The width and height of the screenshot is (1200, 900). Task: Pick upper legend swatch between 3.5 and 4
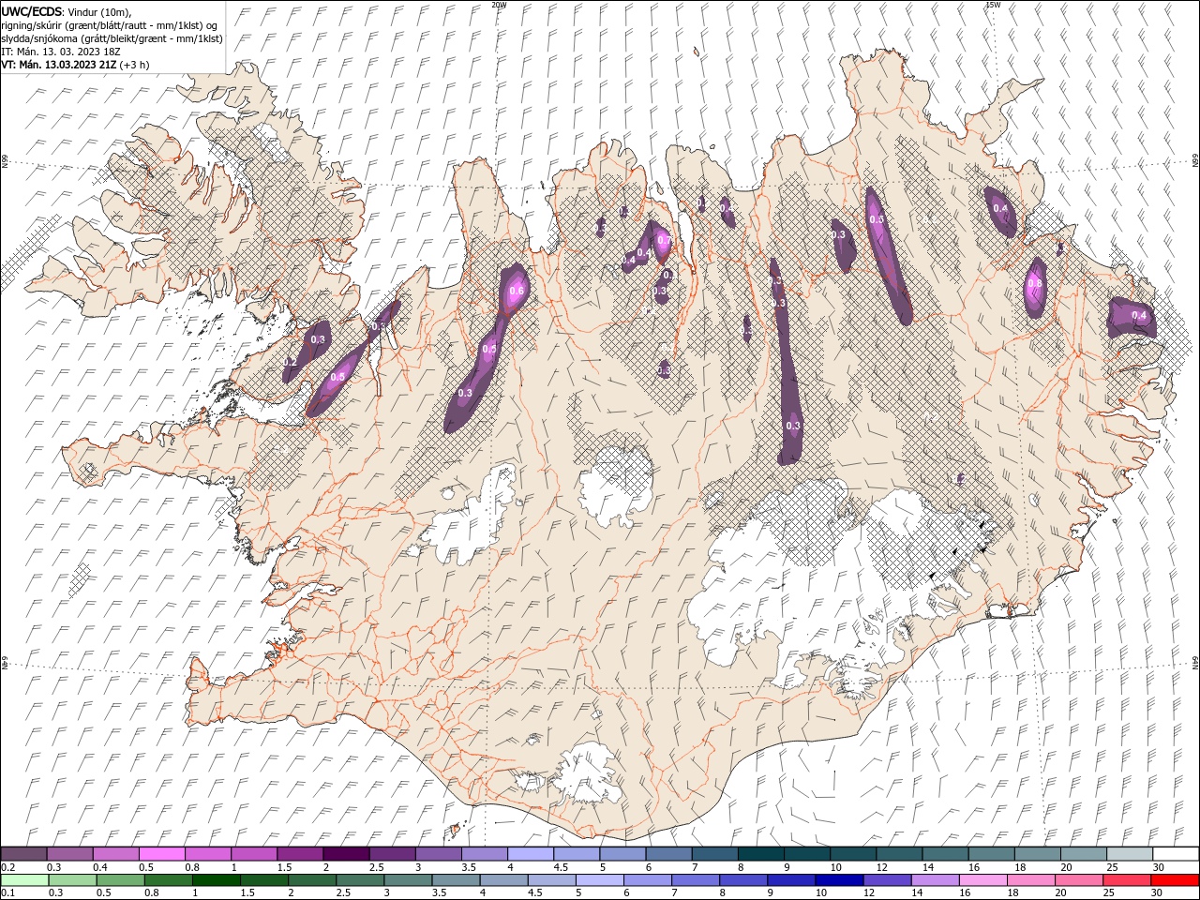point(485,854)
